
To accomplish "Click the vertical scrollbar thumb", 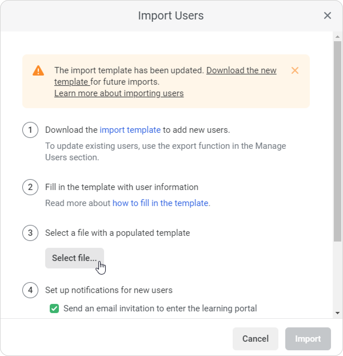I will [338, 140].
